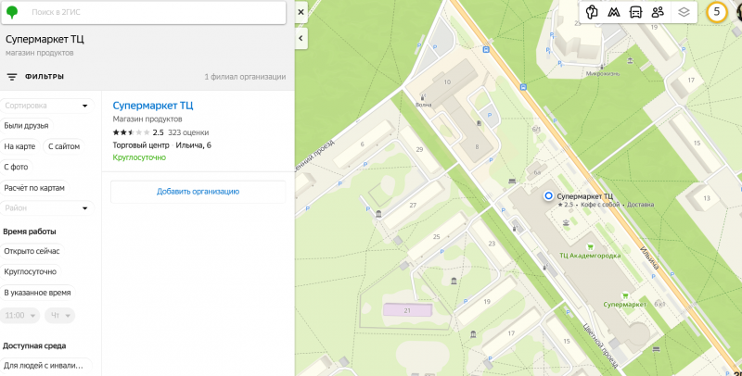This screenshot has height=376, width=742.
Task: Click the Поиск в 2ГИС search field
Action: coord(153,13)
